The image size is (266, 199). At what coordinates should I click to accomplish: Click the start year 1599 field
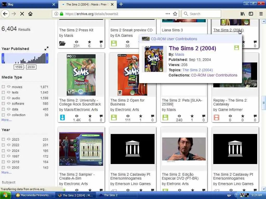pos(19,67)
